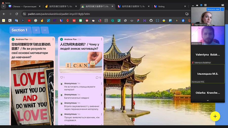This screenshot has width=228, height=128.
Task: Open comments via the speech bubble icon
Action: (x=97, y=77)
